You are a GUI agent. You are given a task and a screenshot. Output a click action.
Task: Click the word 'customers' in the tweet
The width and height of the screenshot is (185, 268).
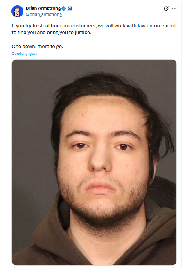[83, 26]
